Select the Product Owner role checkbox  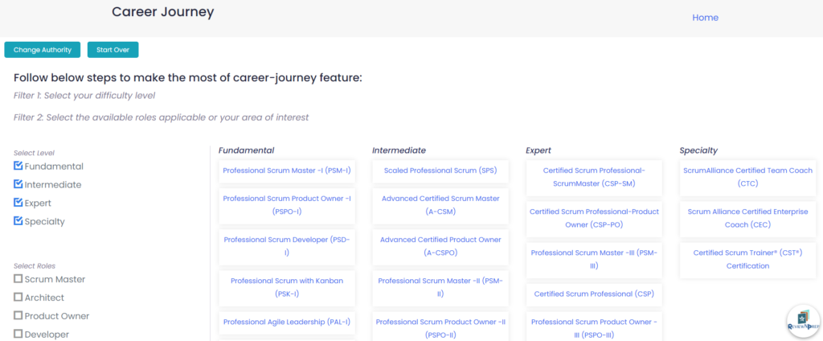point(18,316)
